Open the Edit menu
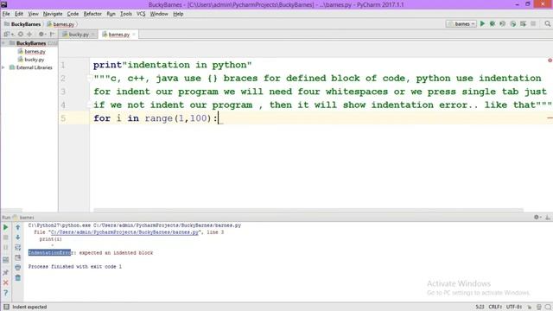 coord(19,14)
